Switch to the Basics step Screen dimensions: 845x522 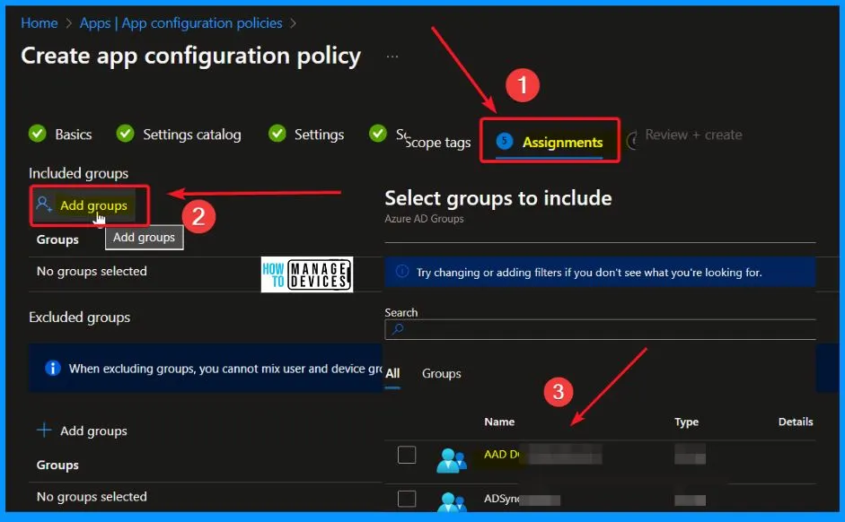74,134
